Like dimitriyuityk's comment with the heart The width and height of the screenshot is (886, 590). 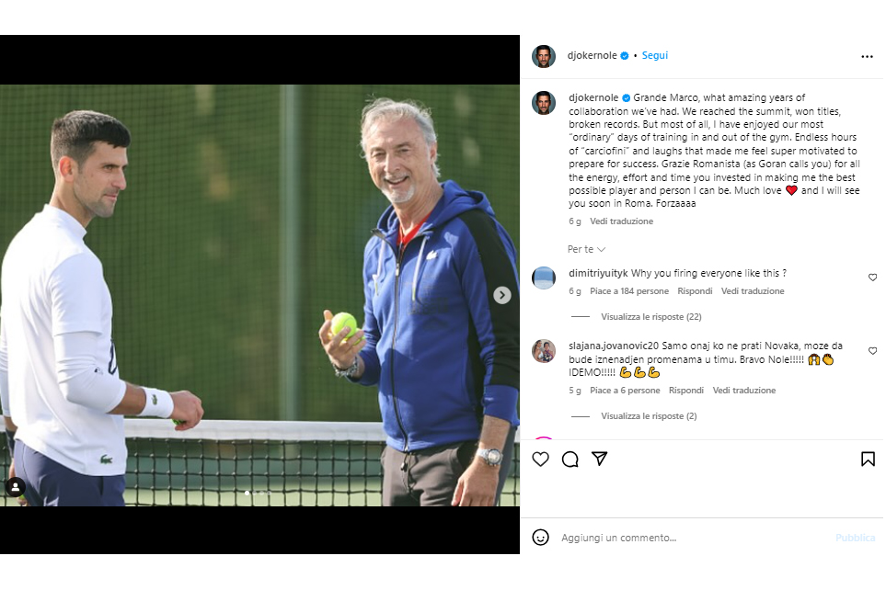point(872,278)
